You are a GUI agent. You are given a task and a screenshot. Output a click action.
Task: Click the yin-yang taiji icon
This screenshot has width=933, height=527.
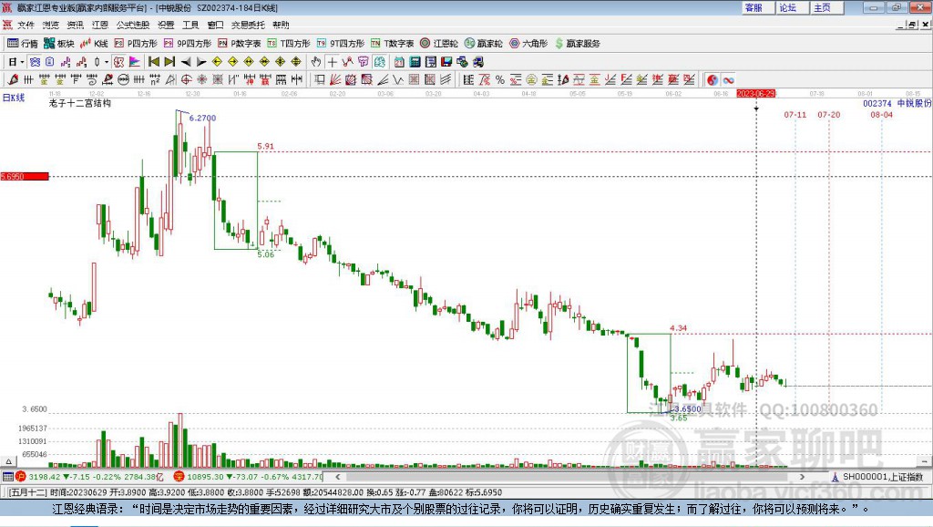(x=713, y=80)
